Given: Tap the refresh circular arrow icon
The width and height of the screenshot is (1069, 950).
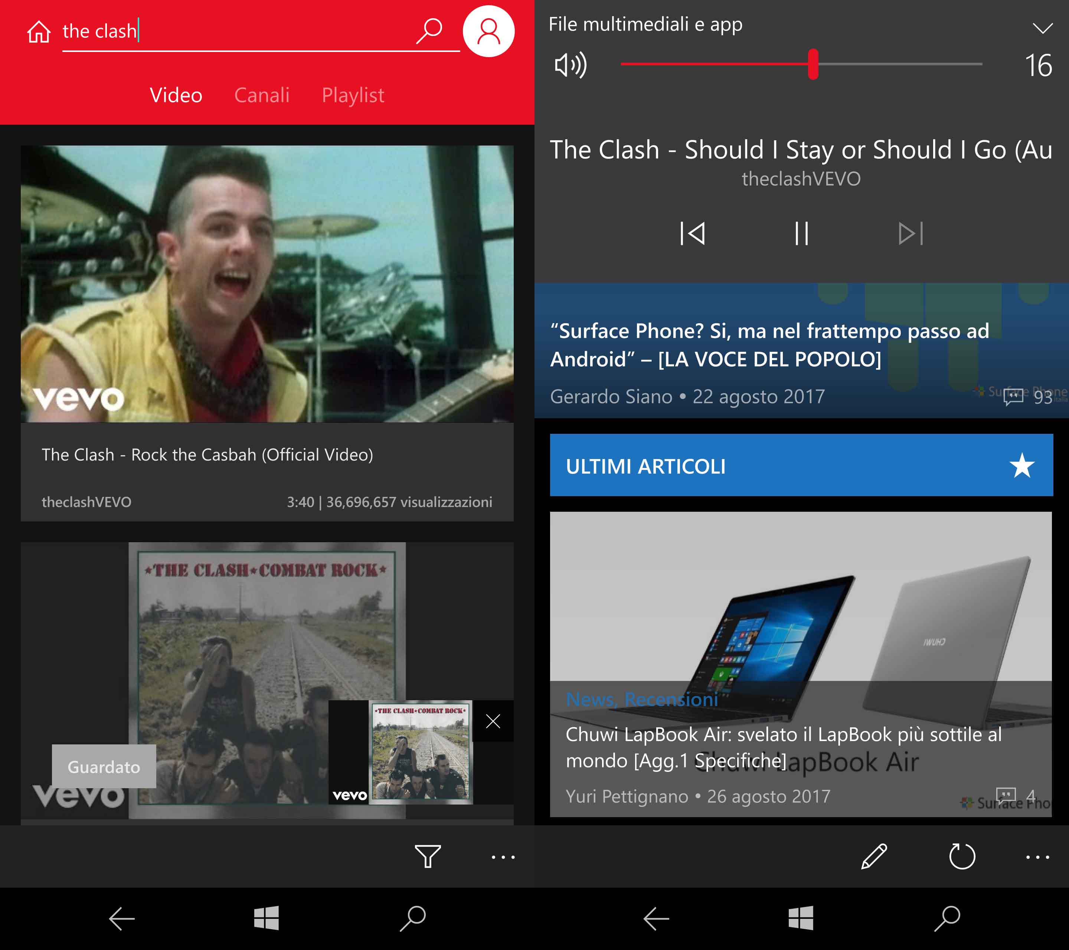Looking at the screenshot, I should point(962,856).
